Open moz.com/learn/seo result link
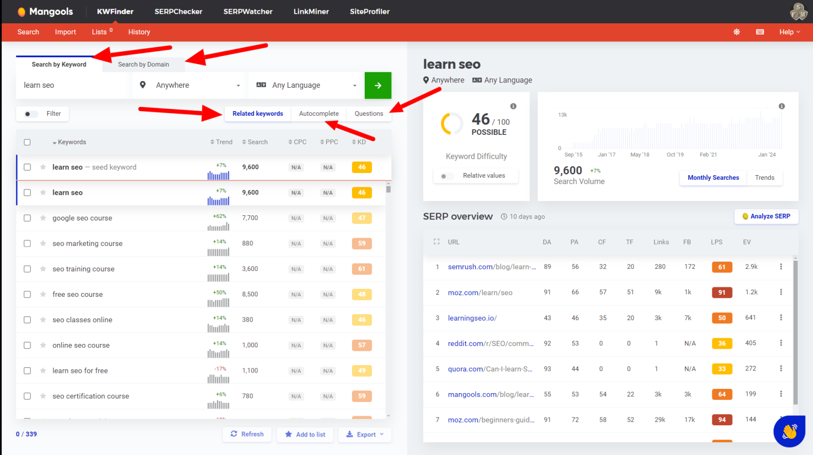The image size is (813, 455). tap(480, 292)
